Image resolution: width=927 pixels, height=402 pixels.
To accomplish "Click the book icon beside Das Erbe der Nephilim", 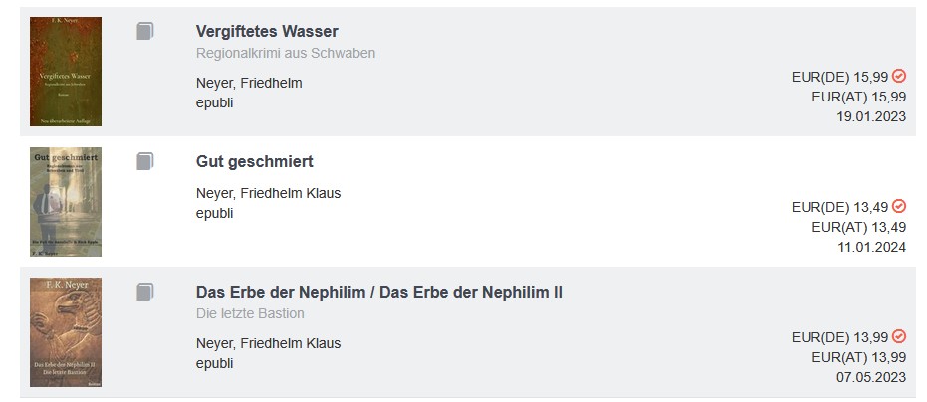I will click(x=145, y=292).
